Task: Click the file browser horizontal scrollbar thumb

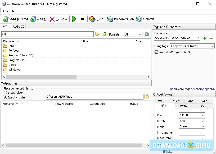Action: 41,77
